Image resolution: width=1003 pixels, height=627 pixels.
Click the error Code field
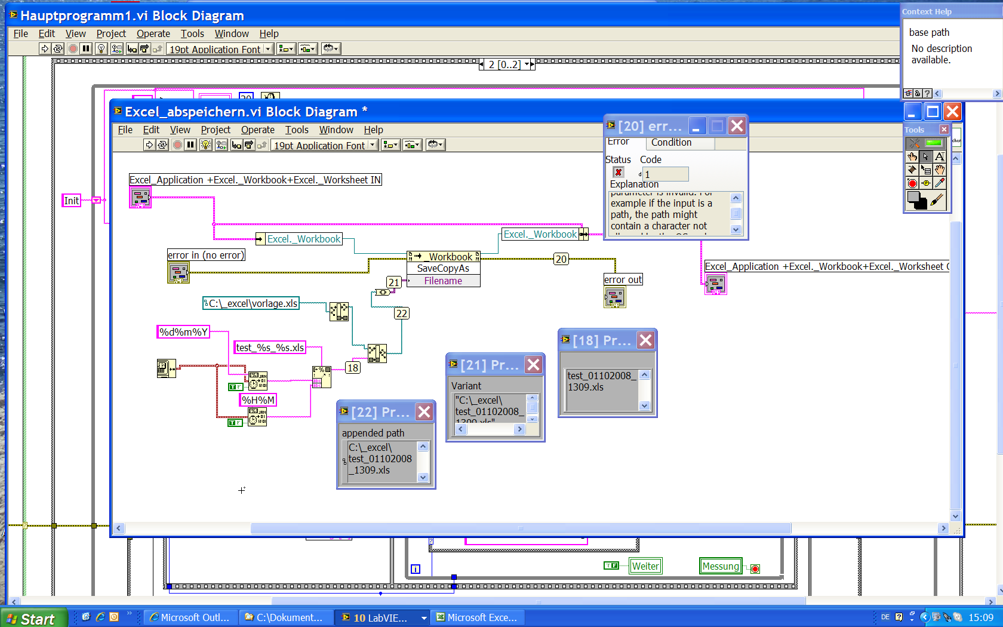[666, 174]
